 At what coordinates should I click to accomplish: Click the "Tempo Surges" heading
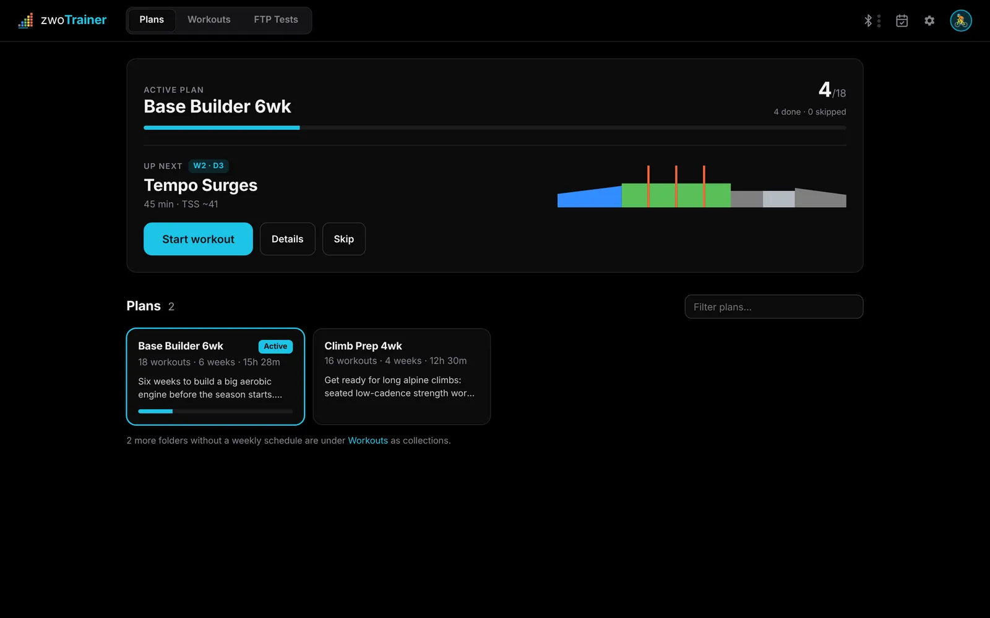pyautogui.click(x=200, y=185)
